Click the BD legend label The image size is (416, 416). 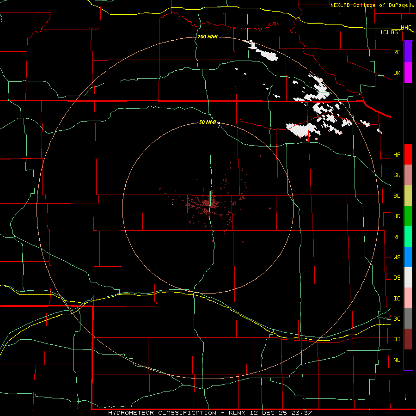pos(397,196)
